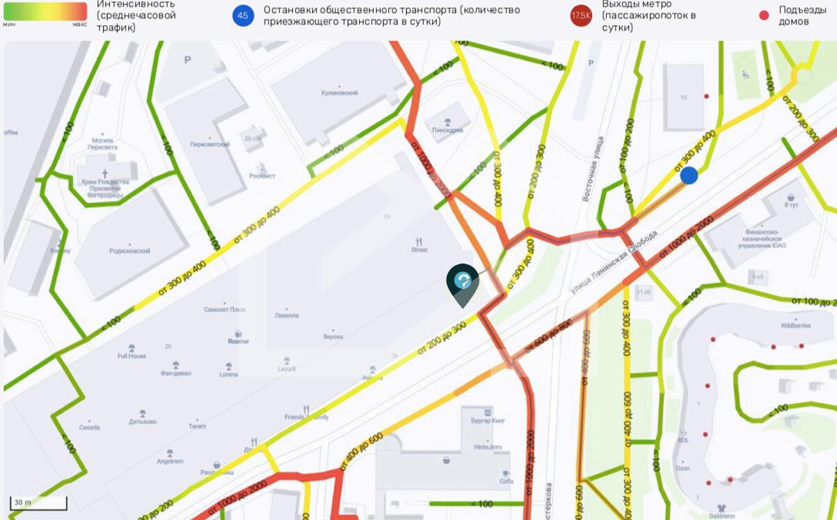This screenshot has height=520, width=837.
Task: Click the parking P icon near Куликовский
Action: (187, 60)
